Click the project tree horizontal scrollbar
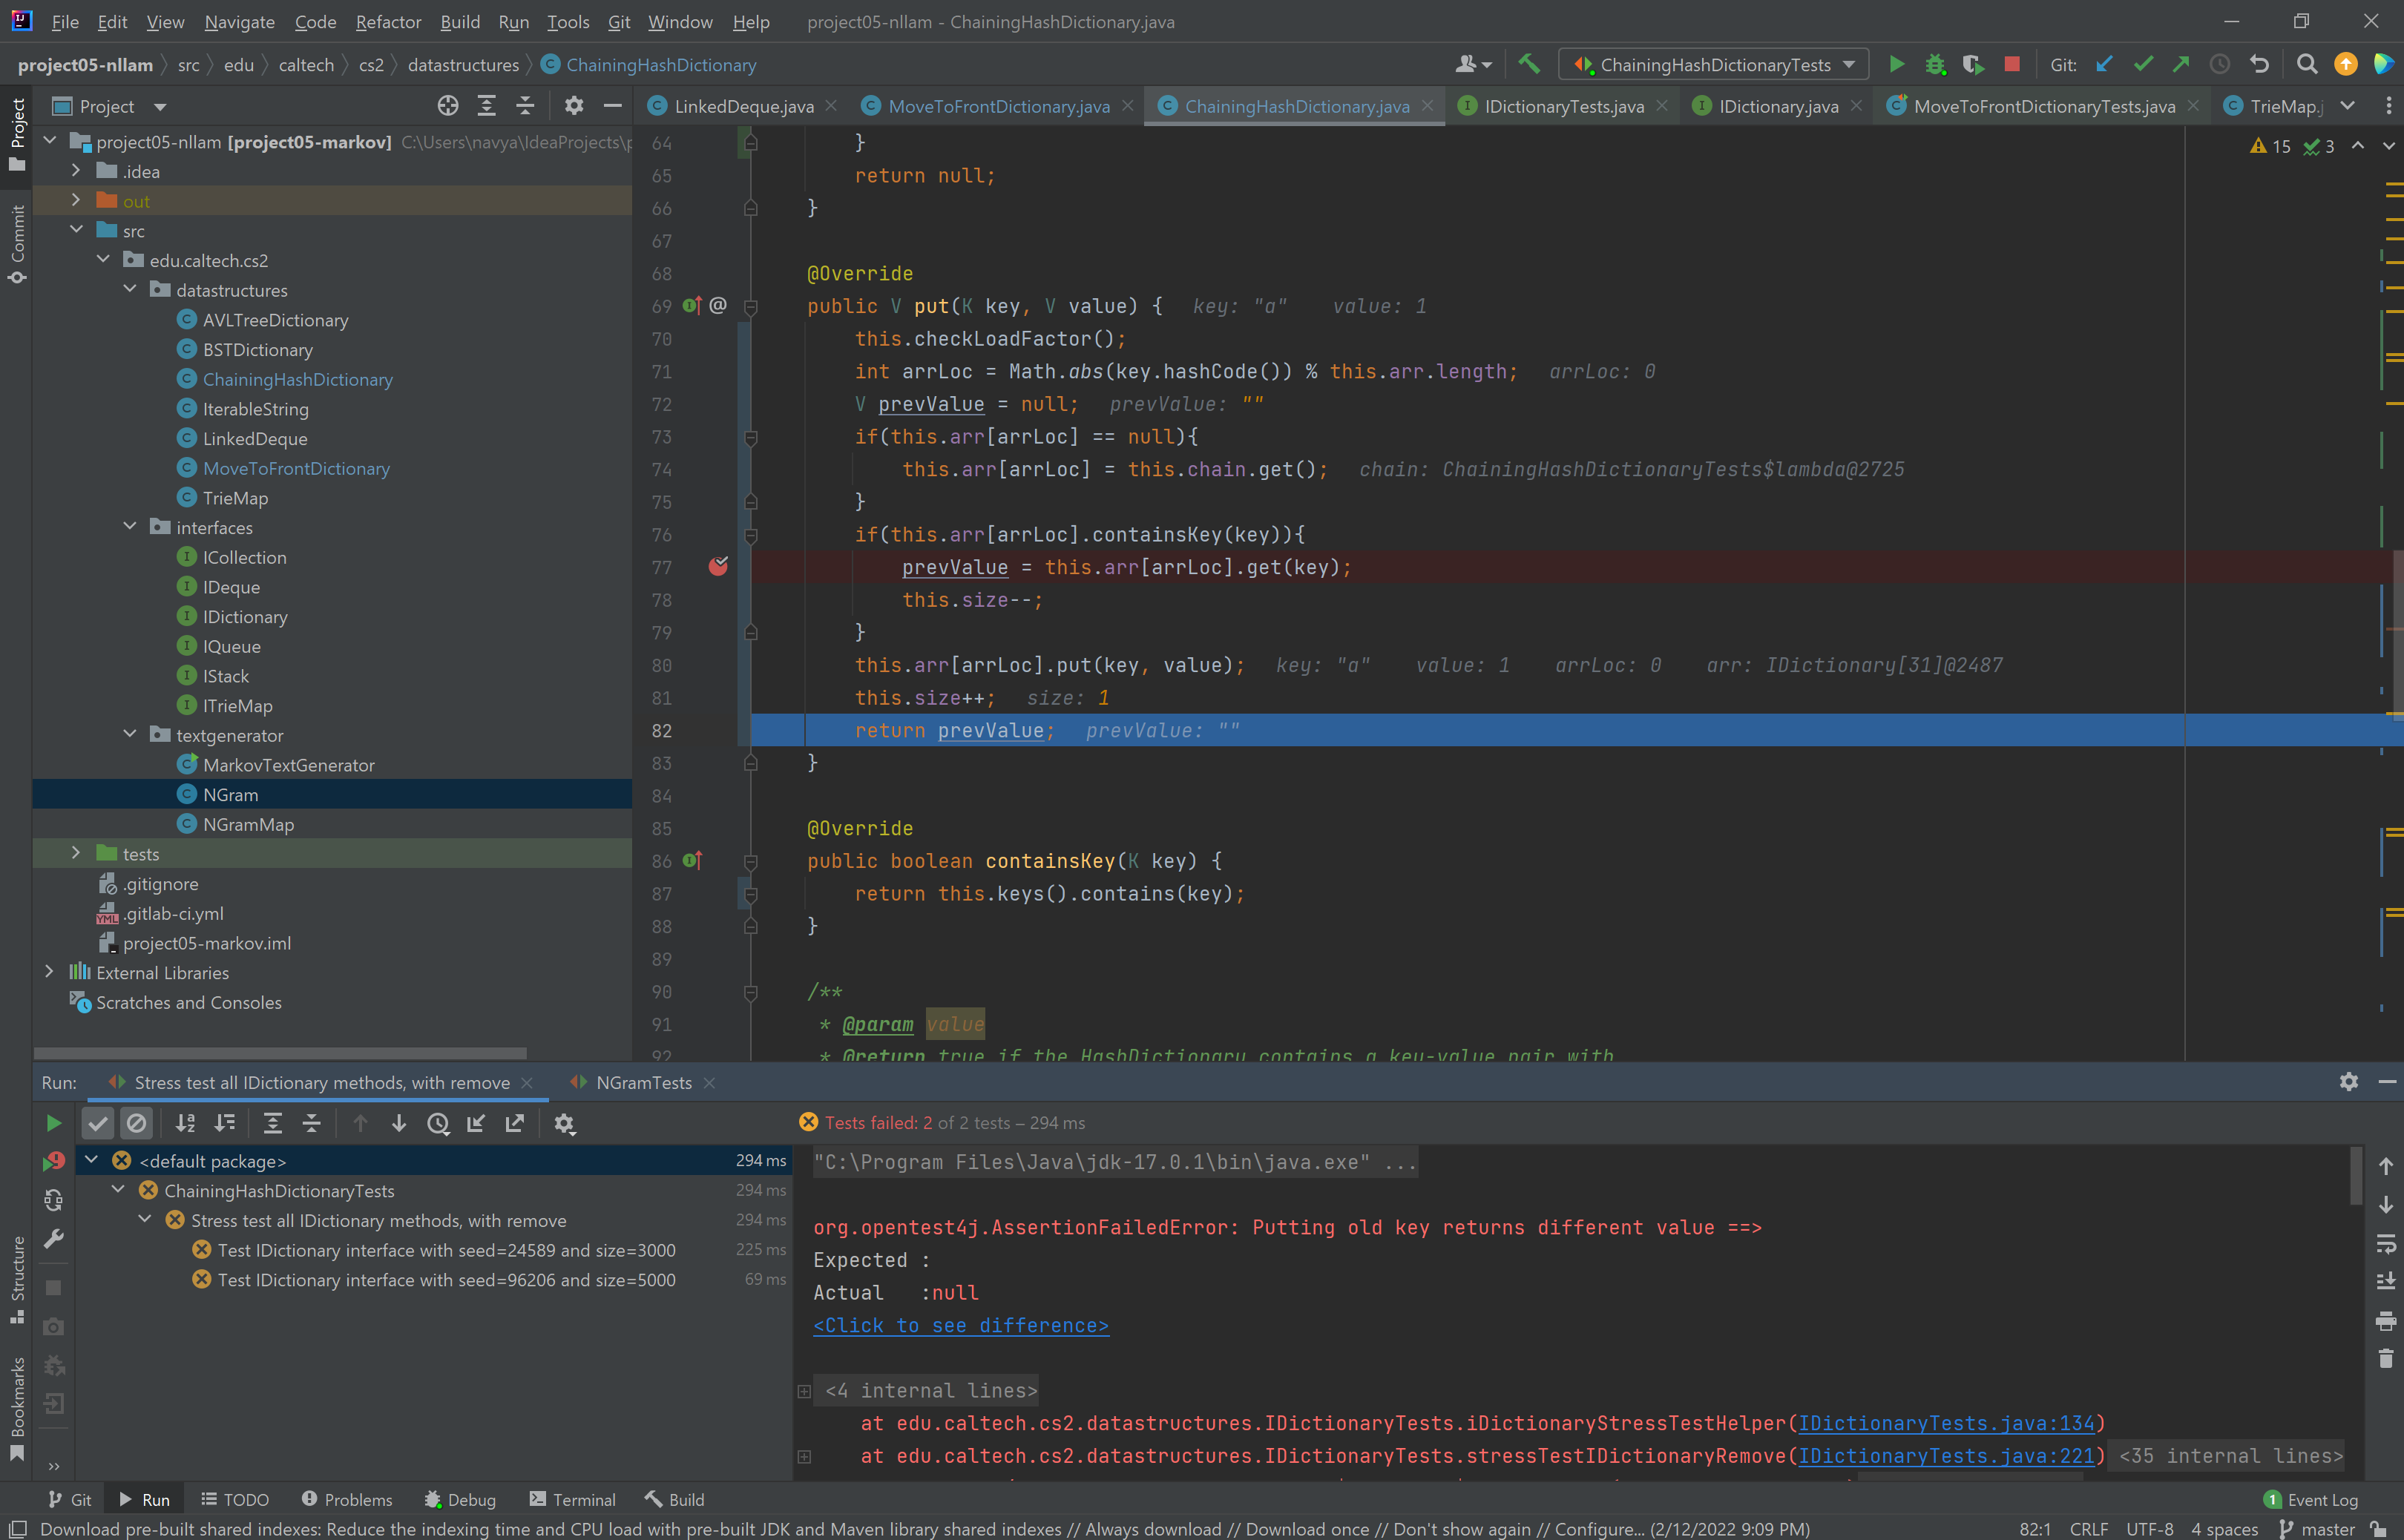 (280, 1052)
